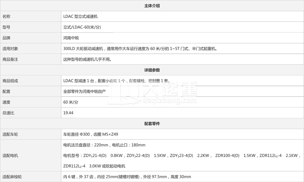Click the 河南中锐 brand value
Viewport: 304px width, 182px height.
pos(71,38)
